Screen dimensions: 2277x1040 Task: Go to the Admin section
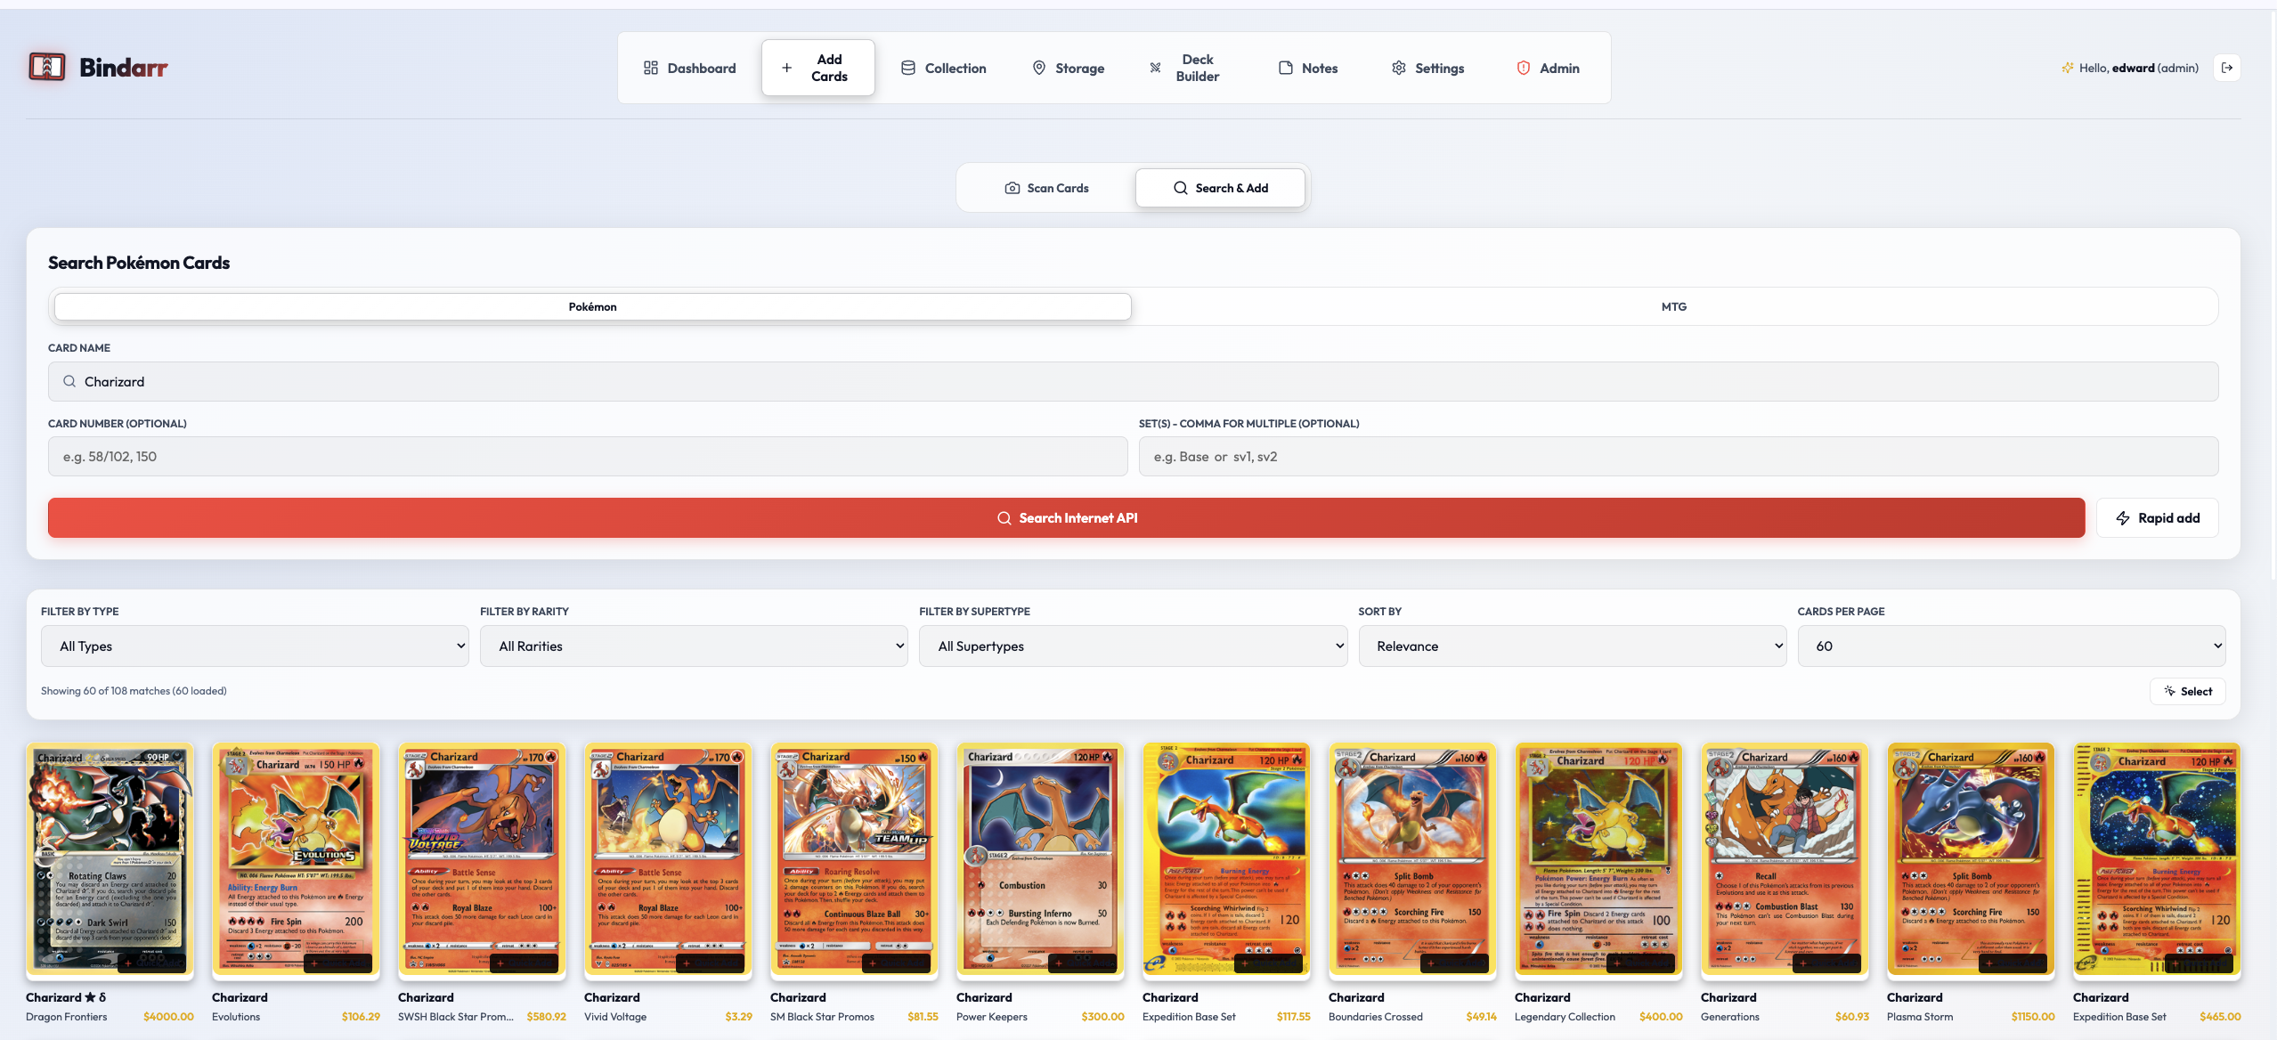[1549, 68]
